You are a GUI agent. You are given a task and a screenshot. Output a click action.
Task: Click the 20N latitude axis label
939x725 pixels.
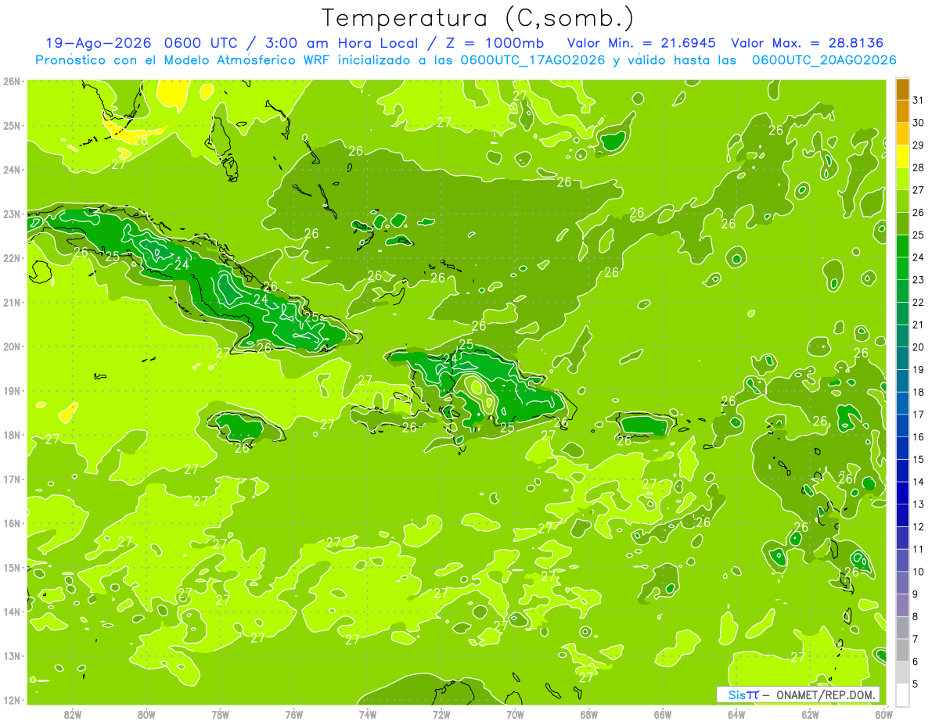click(x=13, y=346)
